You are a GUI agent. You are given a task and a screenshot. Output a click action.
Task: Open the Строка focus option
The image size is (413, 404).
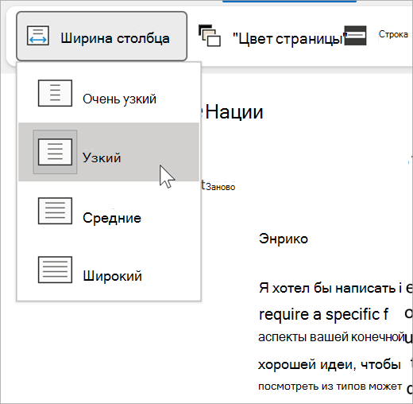pyautogui.click(x=393, y=34)
